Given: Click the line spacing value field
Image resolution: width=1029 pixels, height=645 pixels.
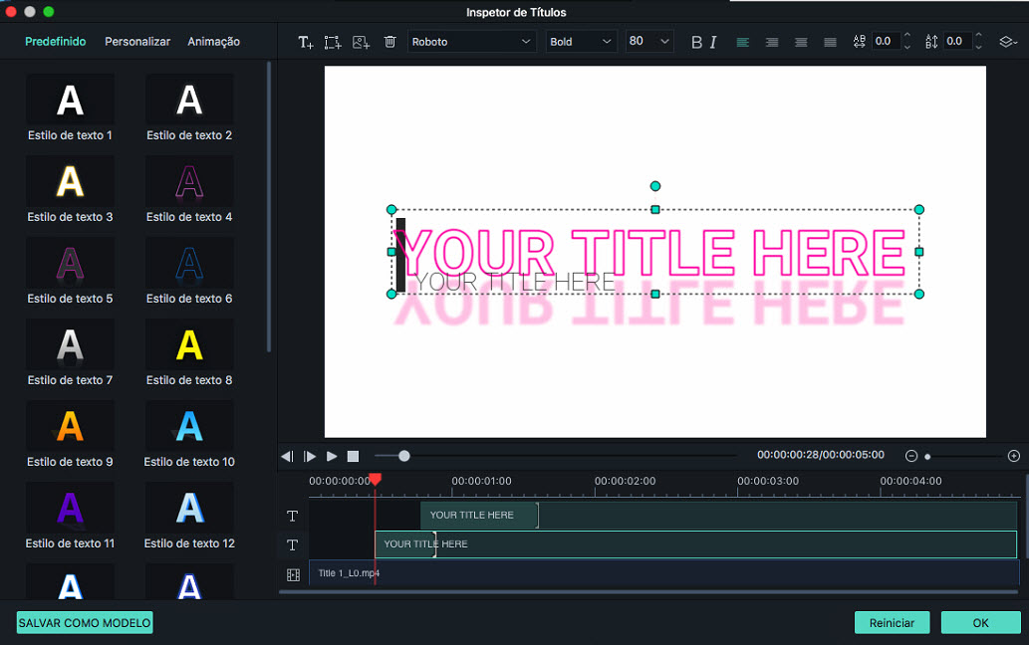Looking at the screenshot, I should click(x=957, y=41).
